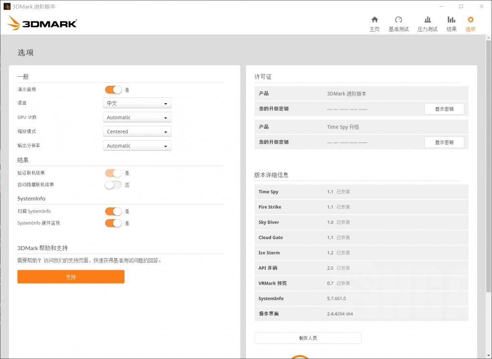Click the 支持 support button
Image resolution: width=492 pixels, height=359 pixels.
71,276
